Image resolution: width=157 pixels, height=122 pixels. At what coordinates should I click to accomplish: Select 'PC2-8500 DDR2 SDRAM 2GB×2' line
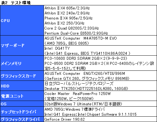[x=99, y=64]
